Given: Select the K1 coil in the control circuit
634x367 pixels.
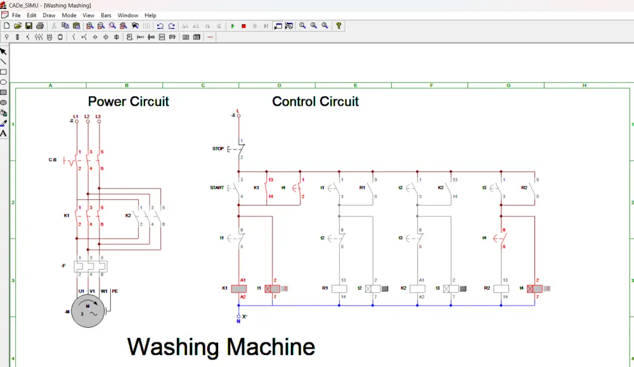Looking at the screenshot, I should tap(238, 289).
